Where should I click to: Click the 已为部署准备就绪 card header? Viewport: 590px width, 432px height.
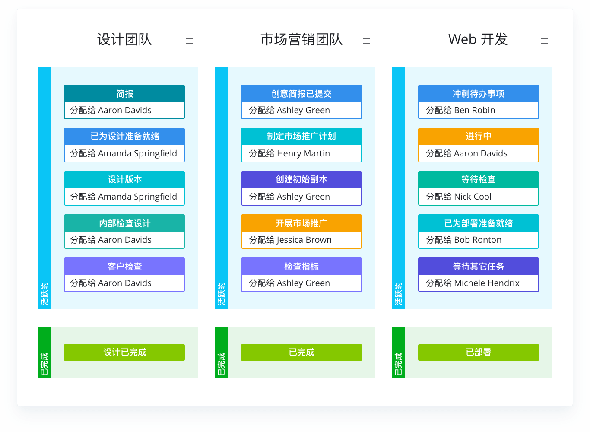point(479,223)
